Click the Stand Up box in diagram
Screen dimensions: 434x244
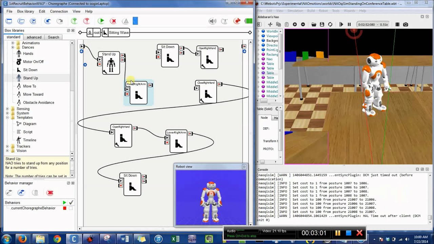click(111, 63)
